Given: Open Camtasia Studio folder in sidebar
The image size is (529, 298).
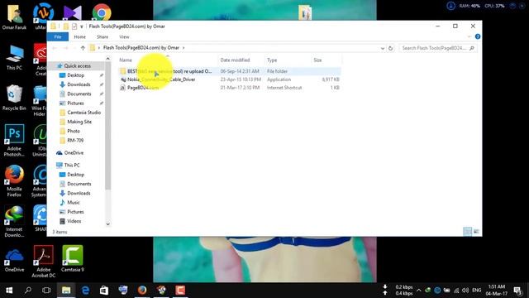Looking at the screenshot, I should tap(83, 113).
